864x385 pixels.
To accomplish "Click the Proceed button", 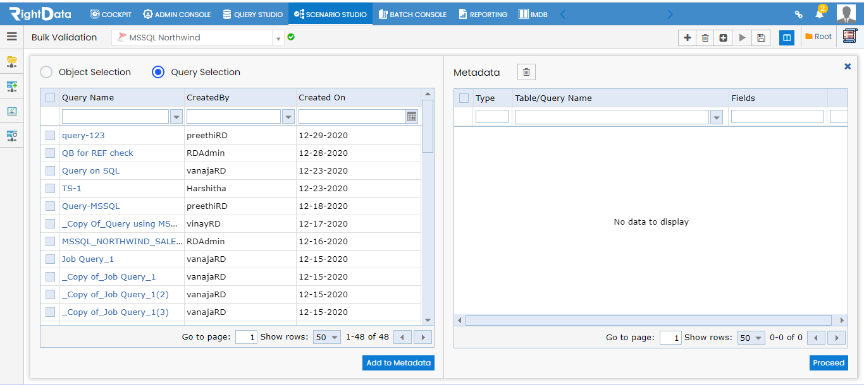I will [x=829, y=363].
